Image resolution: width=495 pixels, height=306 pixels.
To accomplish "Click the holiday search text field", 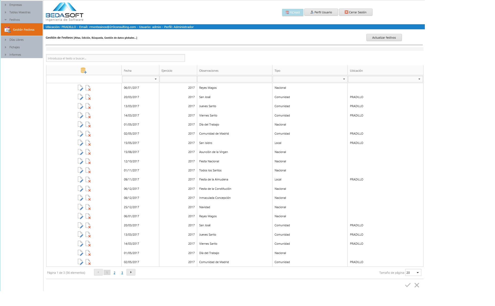I will point(115,58).
